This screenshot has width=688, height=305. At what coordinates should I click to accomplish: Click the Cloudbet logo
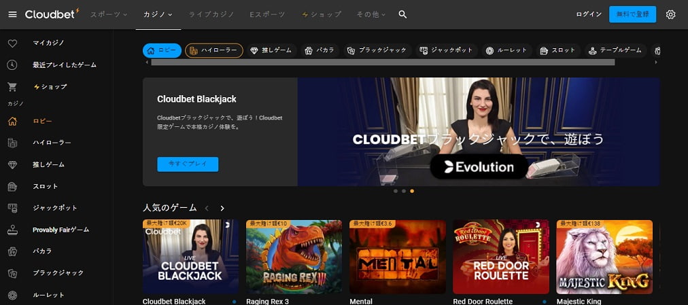[x=52, y=14]
